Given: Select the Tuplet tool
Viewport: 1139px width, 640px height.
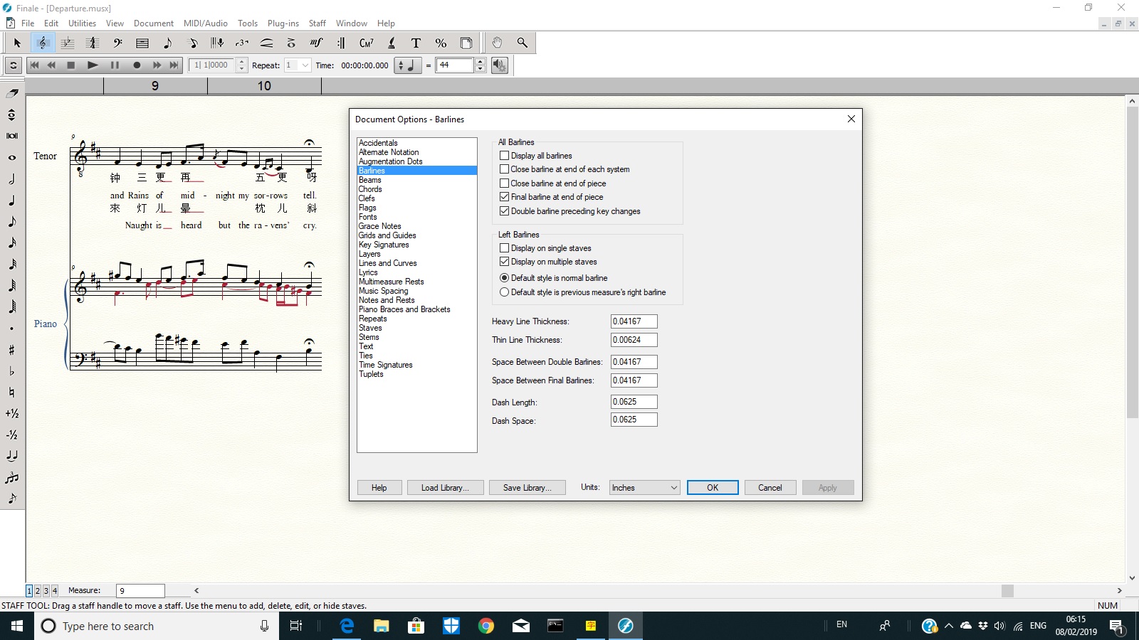Looking at the screenshot, I should pos(242,43).
